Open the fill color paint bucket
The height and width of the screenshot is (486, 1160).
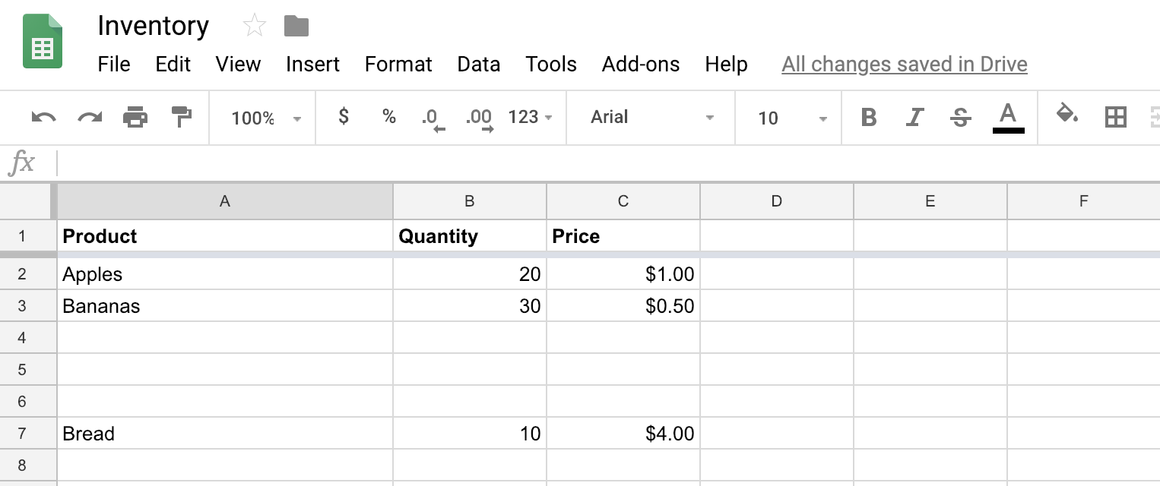point(1067,116)
